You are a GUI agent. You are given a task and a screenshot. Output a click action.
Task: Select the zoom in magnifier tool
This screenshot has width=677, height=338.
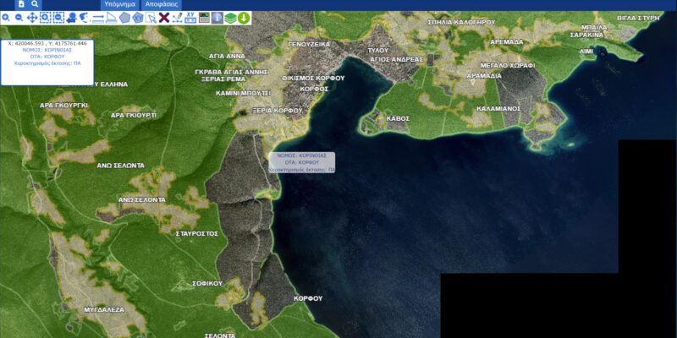coord(6,17)
